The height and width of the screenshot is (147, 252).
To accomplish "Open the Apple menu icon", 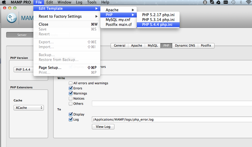I will [3, 2].
